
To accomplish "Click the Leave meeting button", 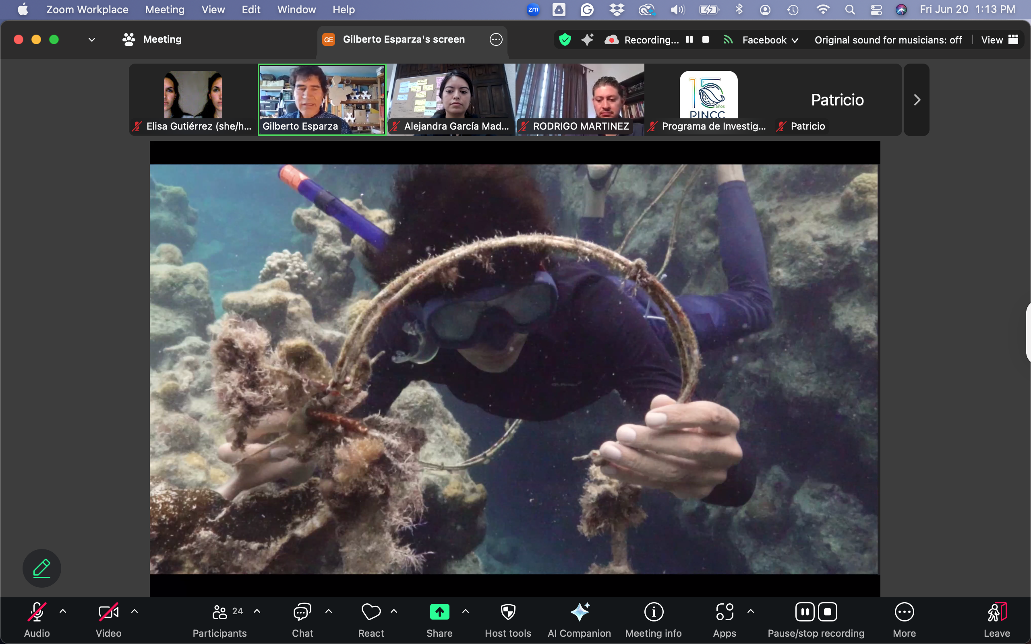I will 996,613.
